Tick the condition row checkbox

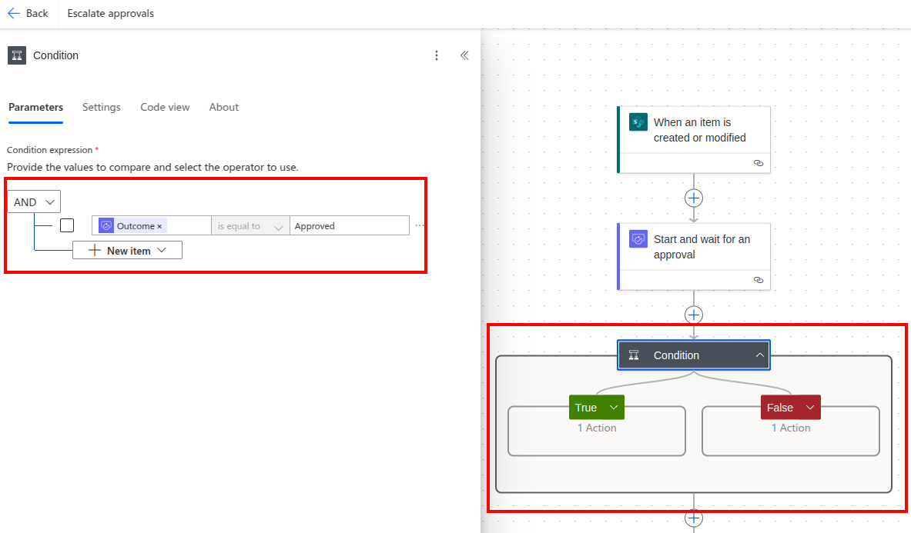(x=67, y=225)
